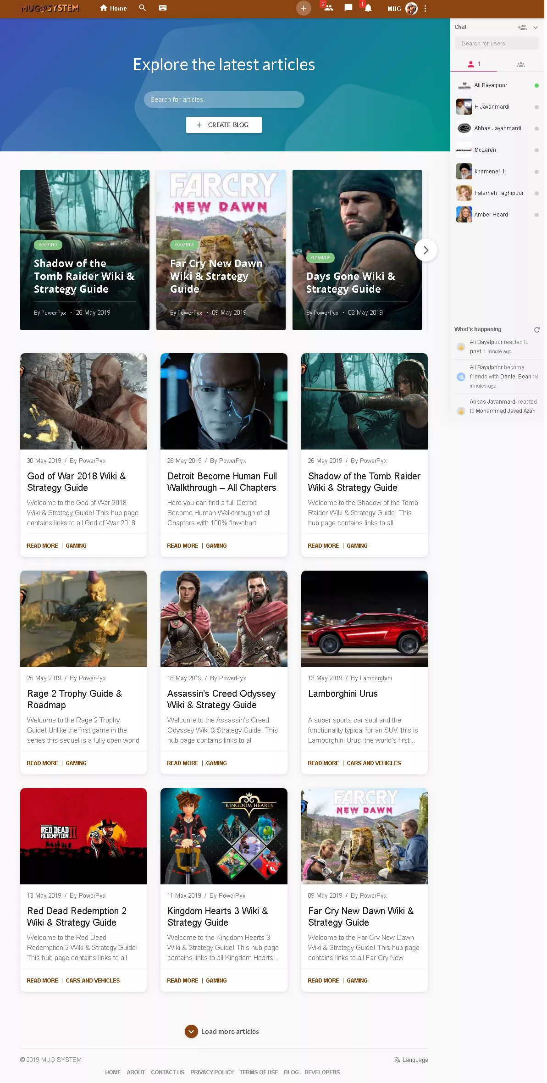This screenshot has height=1083, width=547.
Task: Open chat with H Javanmardi
Action: tap(497, 107)
